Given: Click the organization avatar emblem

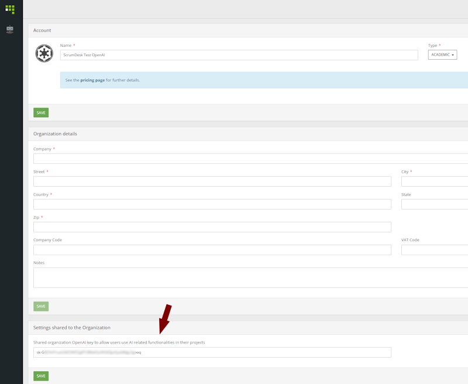Looking at the screenshot, I should 44,53.
